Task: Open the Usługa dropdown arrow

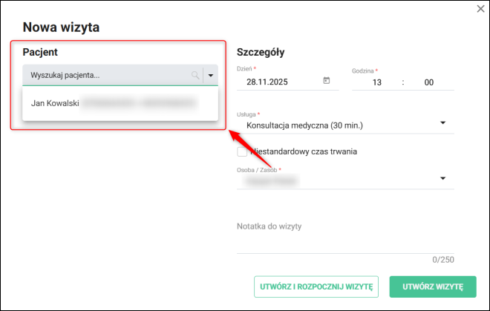Action: point(443,122)
